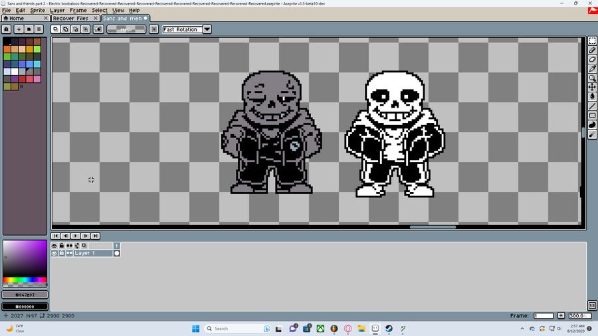The height and width of the screenshot is (336, 598).
Task: Select the Blur/Jumble tool at toolbar bottom
Action: (x=592, y=135)
